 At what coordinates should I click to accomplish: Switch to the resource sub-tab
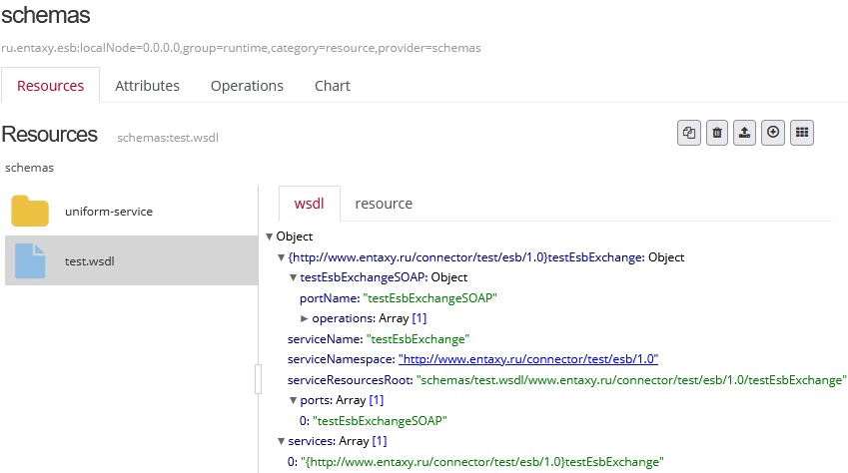[384, 204]
